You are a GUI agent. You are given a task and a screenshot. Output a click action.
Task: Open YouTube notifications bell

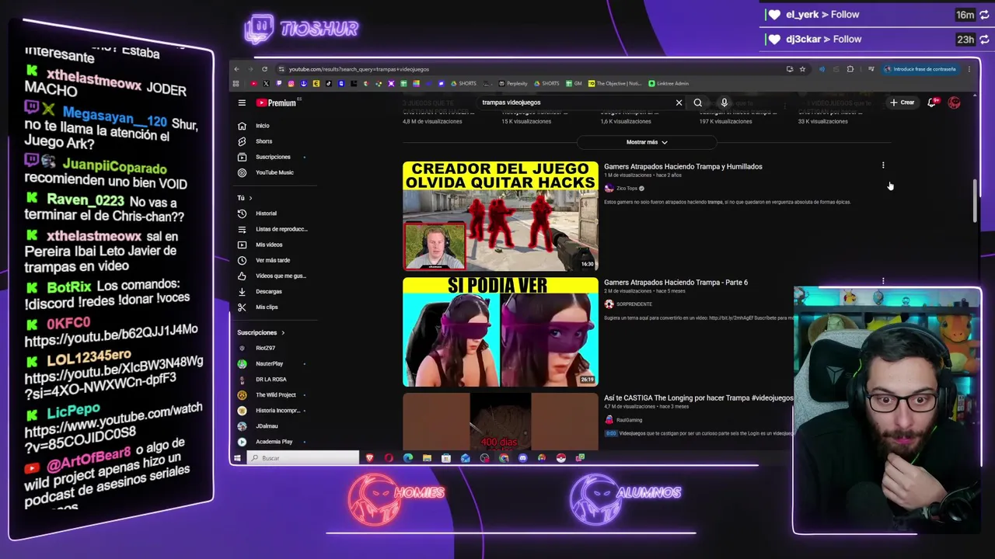point(932,102)
